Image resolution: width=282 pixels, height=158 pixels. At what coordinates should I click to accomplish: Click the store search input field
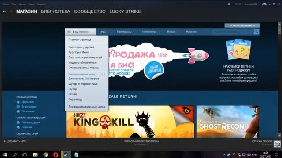(x=233, y=32)
